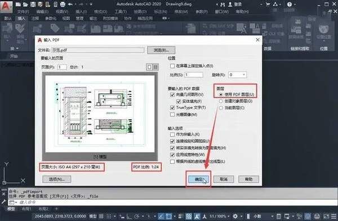Open the 旋转(R) rotation dropdown
This screenshot has height=221, width=338.
[x=237, y=75]
